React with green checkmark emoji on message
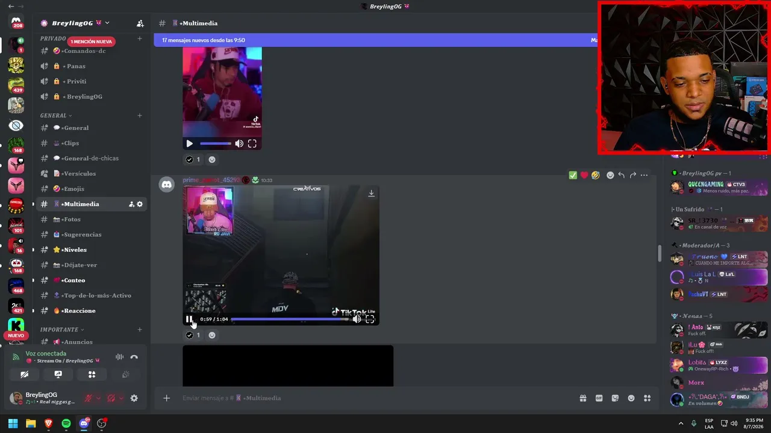Screen dimensions: 771x433 coord(573,175)
